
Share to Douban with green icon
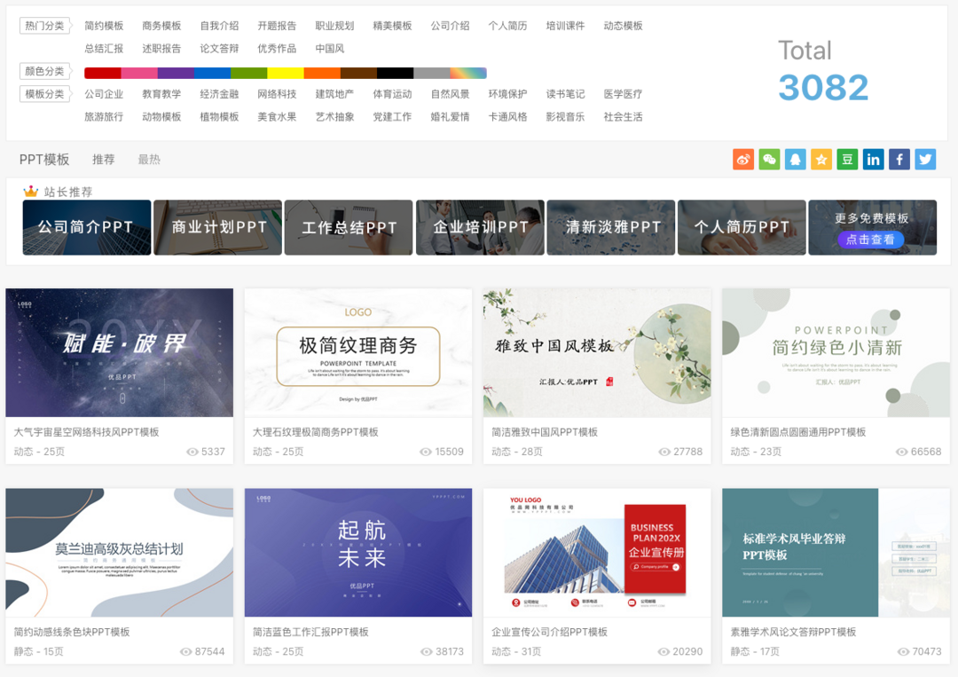[847, 159]
